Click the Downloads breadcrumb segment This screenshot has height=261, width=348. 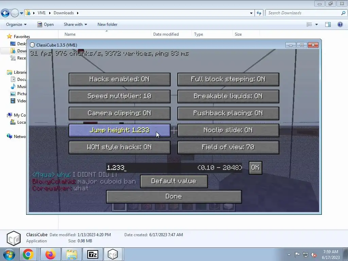tap(64, 13)
